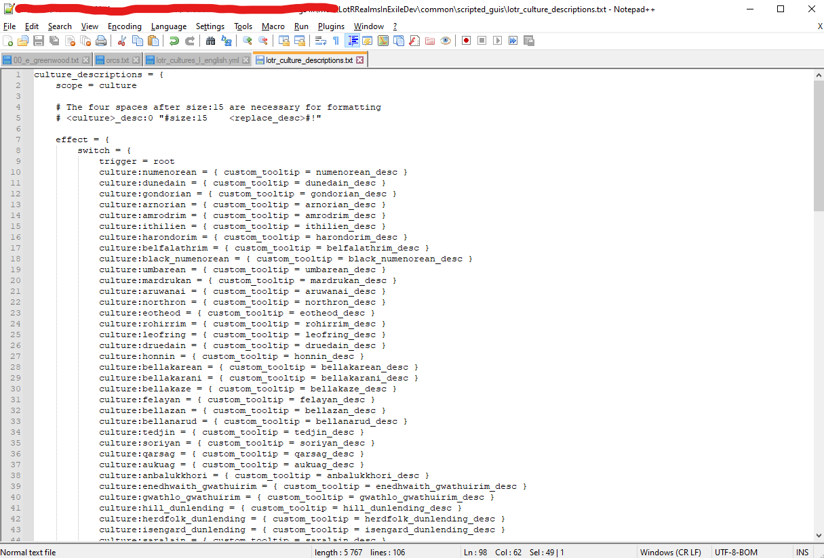Toggle the indent guide button
This screenshot has width=824, height=558.
(353, 41)
